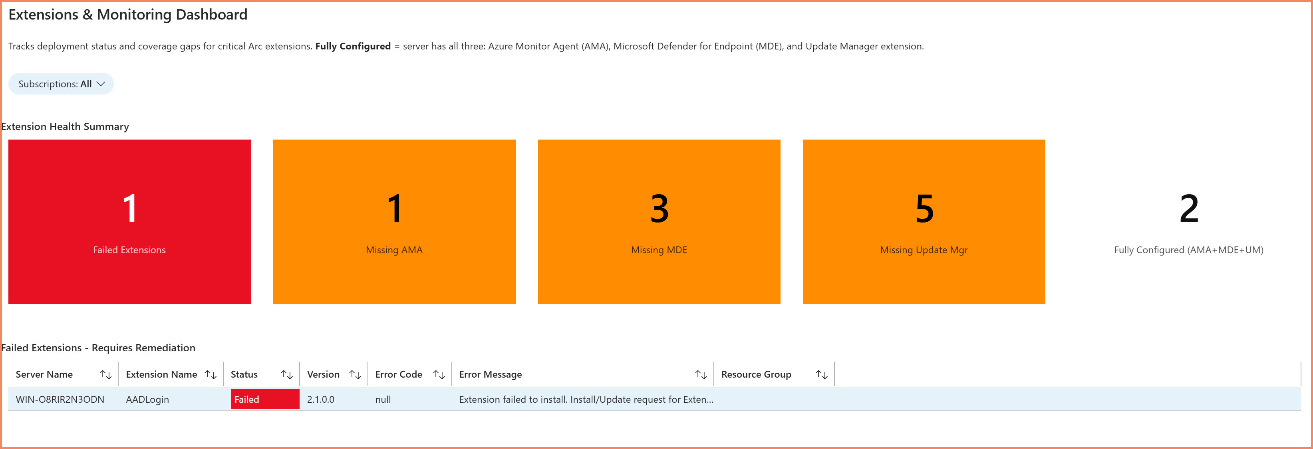This screenshot has height=449, width=1313.
Task: Click the Missing AMA summary tile
Action: coord(394,221)
